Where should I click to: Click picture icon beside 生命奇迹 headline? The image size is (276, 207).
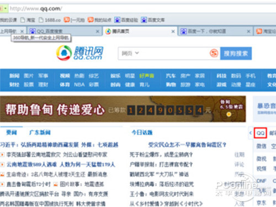(x=2, y=174)
